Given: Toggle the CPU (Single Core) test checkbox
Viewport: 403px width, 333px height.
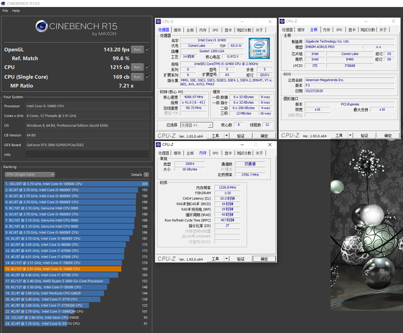Looking at the screenshot, I should click(147, 76).
